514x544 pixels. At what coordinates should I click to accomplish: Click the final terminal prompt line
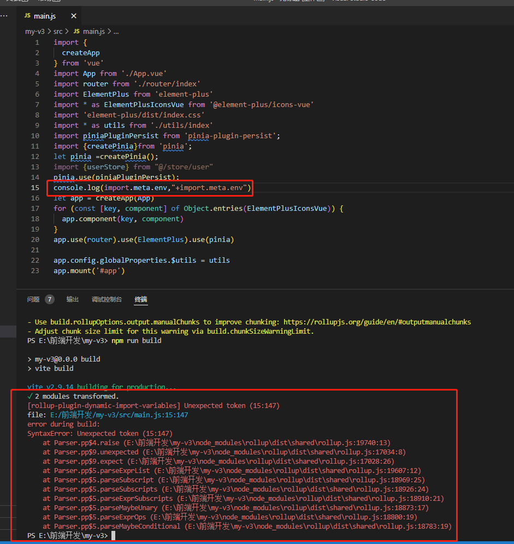click(x=71, y=536)
